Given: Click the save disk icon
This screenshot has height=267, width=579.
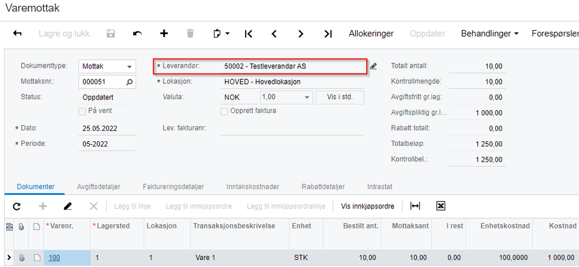Looking at the screenshot, I should point(110,34).
